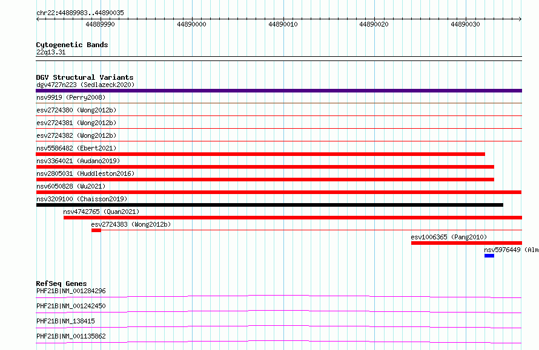The height and width of the screenshot is (350, 539).
Task: Open nsv3364021 (Audano2019) variant label
Action: (78, 161)
